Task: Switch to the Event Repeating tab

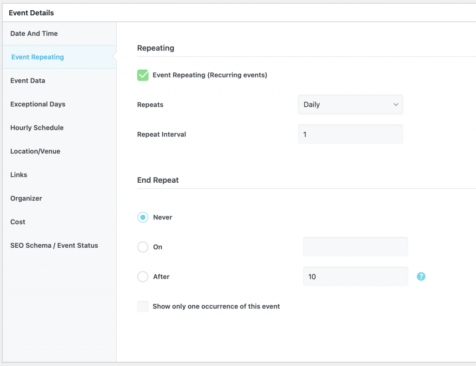Action: [x=38, y=57]
